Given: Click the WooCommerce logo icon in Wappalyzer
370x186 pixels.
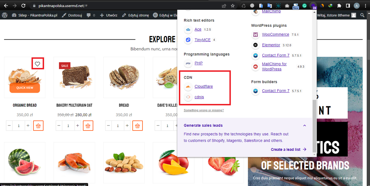Looking at the screenshot, I should pos(255,35).
